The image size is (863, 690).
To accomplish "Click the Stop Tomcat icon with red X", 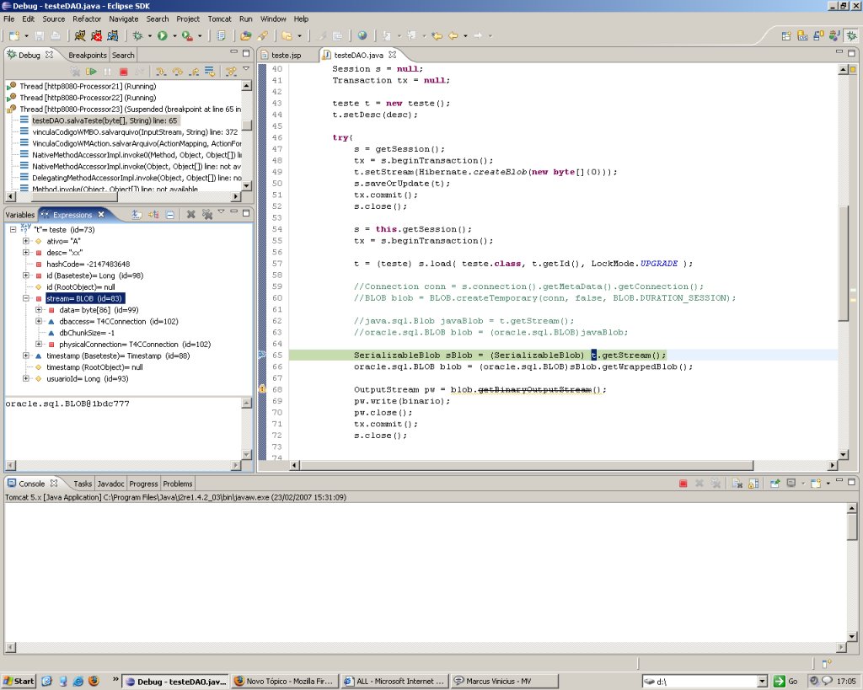I will [96, 35].
